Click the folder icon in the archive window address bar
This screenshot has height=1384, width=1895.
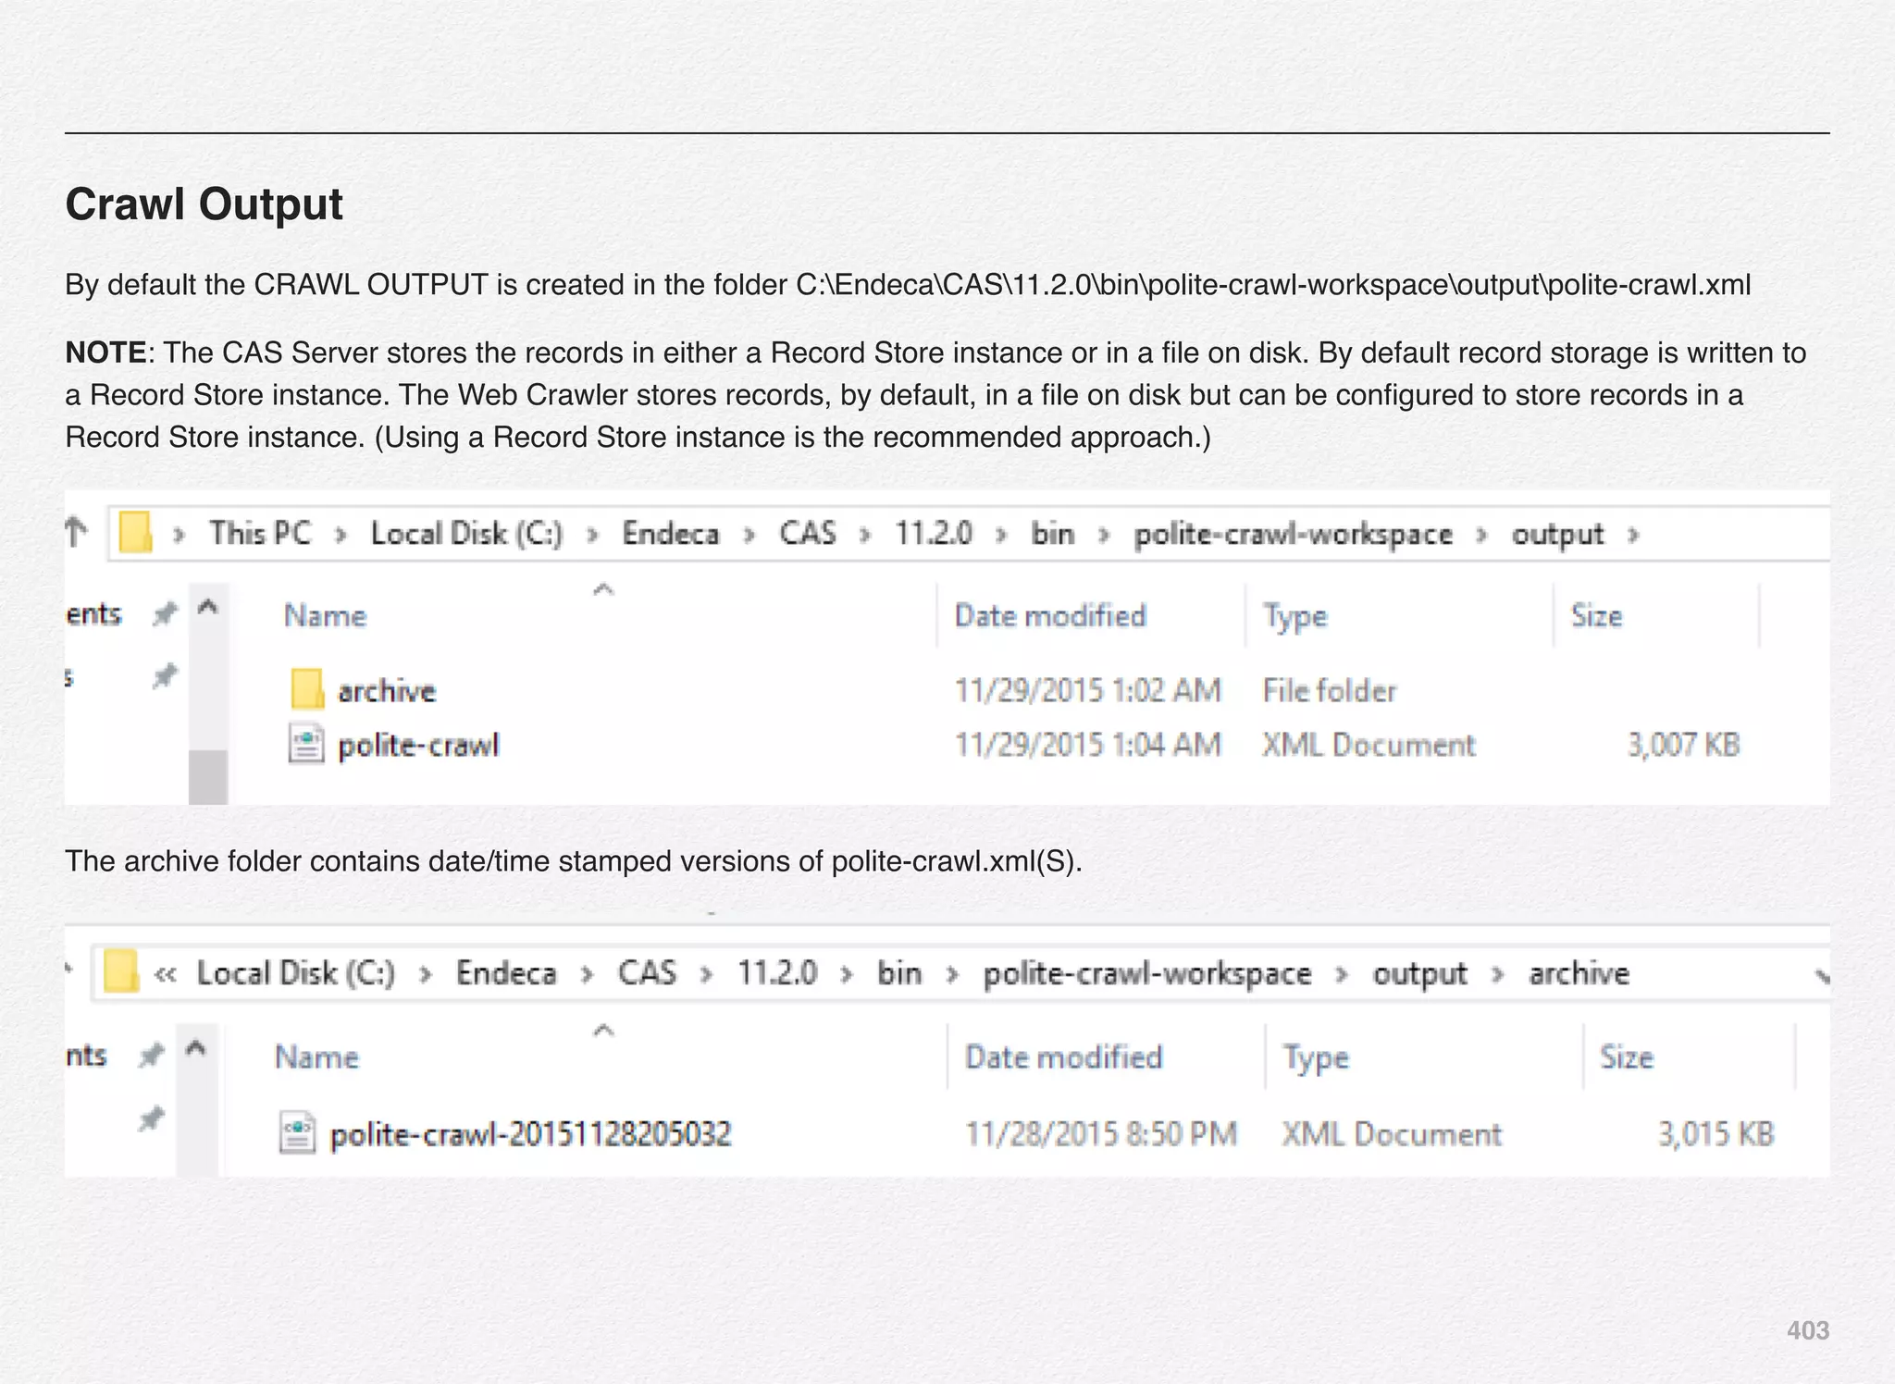coord(121,972)
